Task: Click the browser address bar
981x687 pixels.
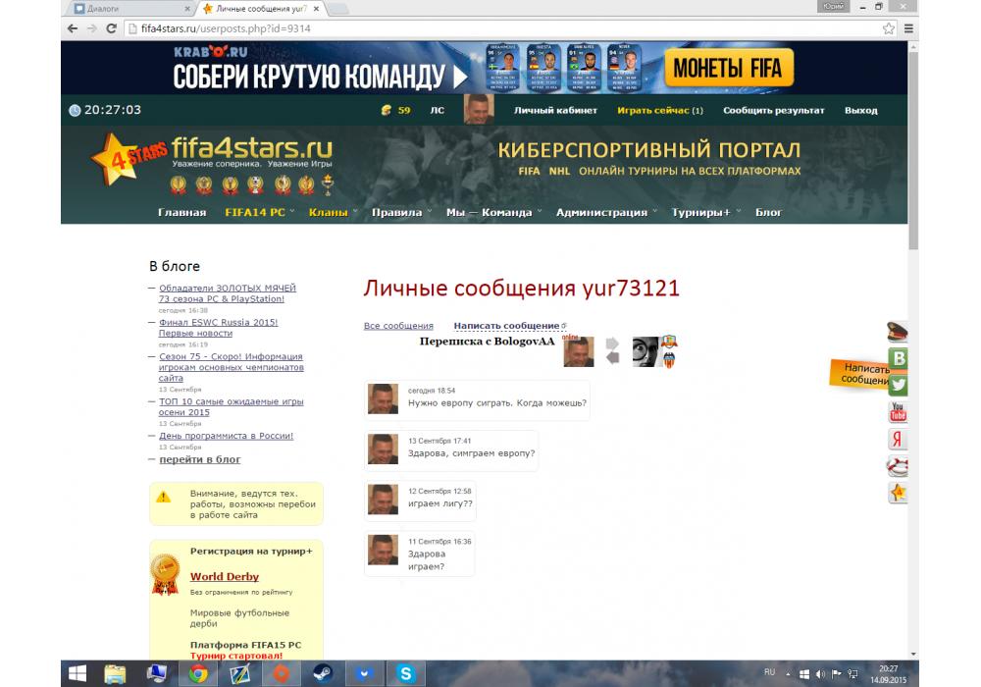Action: (500, 28)
